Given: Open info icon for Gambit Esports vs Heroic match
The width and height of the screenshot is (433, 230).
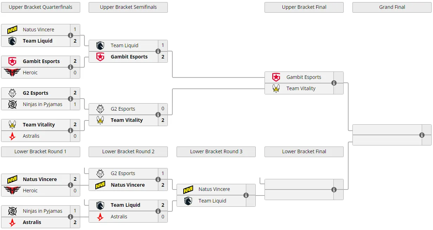Looking at the screenshot, I should click(70, 67).
